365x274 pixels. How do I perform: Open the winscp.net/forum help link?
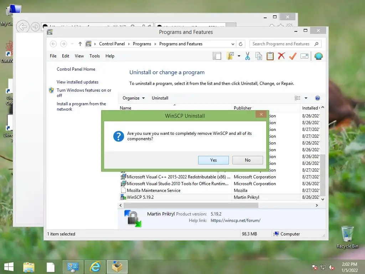point(235,220)
